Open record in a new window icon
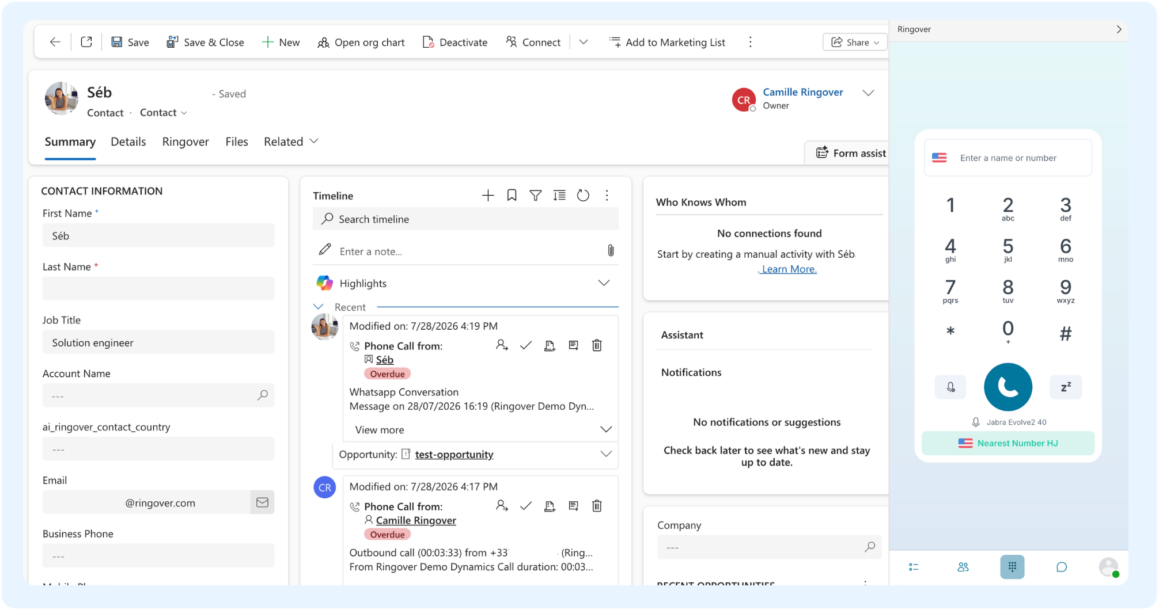This screenshot has width=1159, height=610. click(x=86, y=42)
